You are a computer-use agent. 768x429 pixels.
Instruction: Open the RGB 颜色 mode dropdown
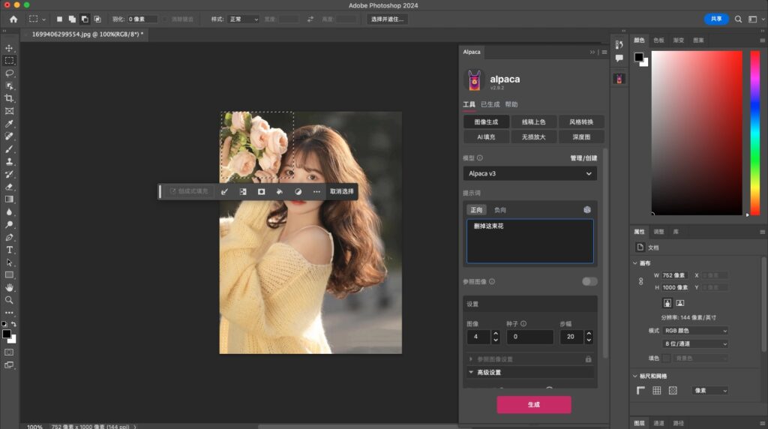coord(695,331)
